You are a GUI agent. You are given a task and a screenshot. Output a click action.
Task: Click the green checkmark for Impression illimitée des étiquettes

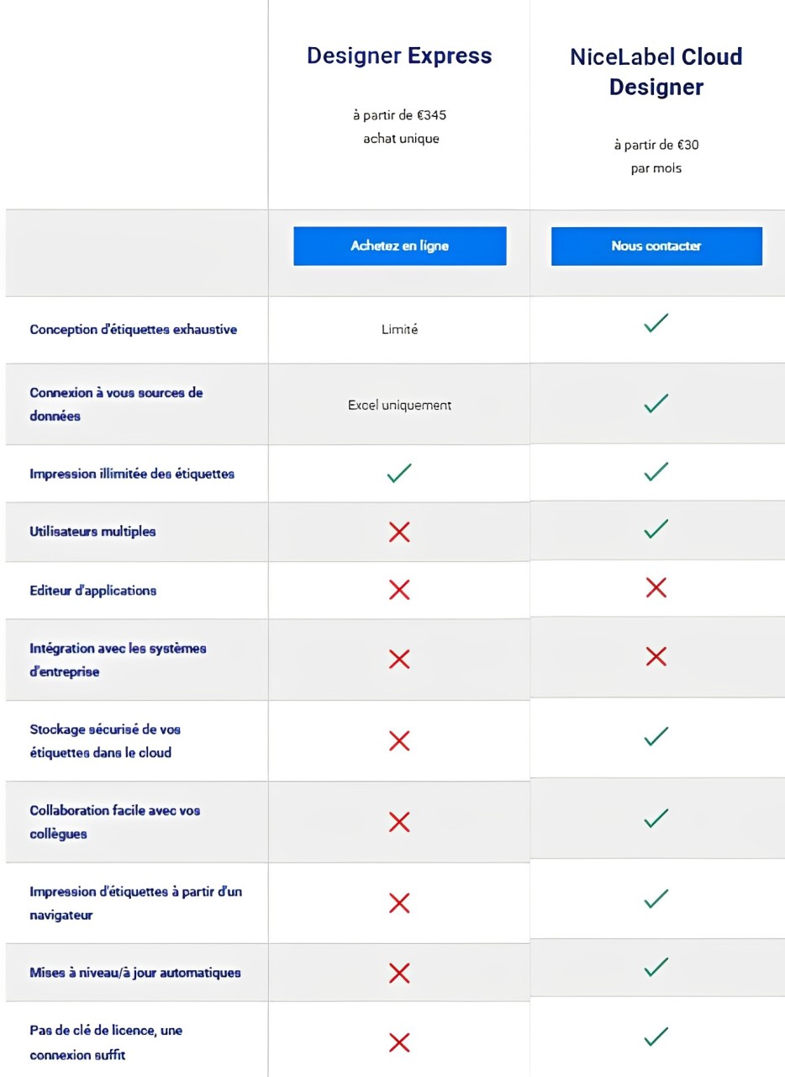[399, 472]
